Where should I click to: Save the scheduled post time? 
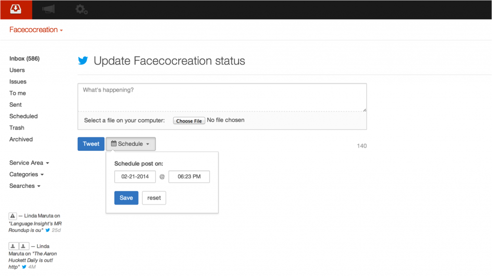tap(126, 198)
